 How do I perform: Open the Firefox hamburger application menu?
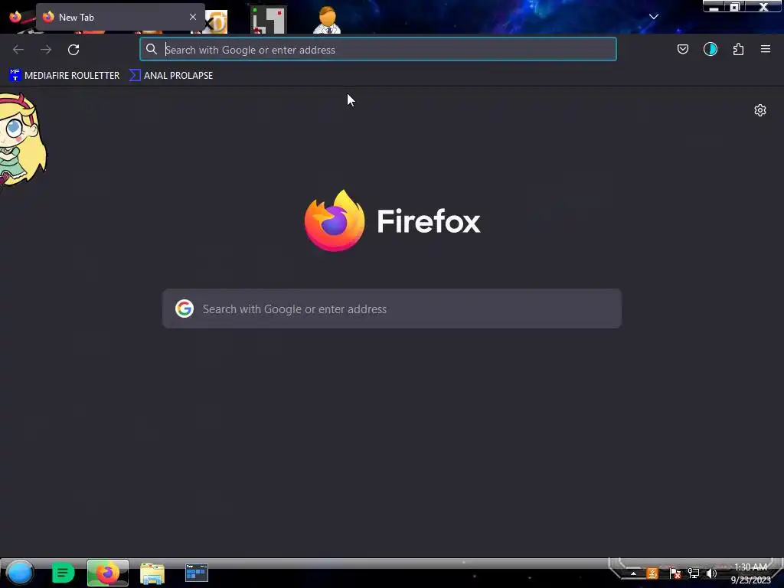click(765, 49)
